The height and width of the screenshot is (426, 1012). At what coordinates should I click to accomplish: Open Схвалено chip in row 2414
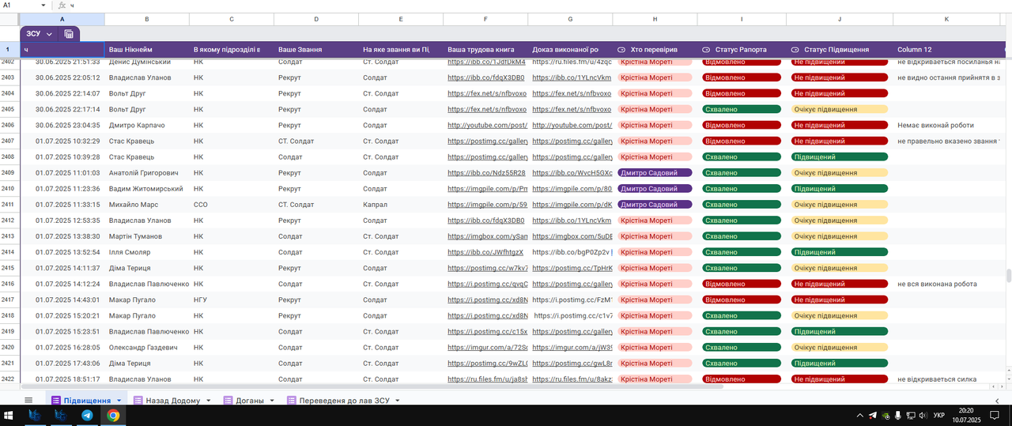coord(742,252)
